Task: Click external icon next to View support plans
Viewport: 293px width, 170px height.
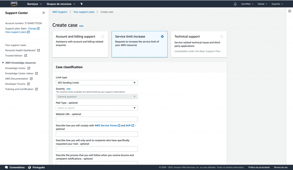Action: click(x=29, y=32)
